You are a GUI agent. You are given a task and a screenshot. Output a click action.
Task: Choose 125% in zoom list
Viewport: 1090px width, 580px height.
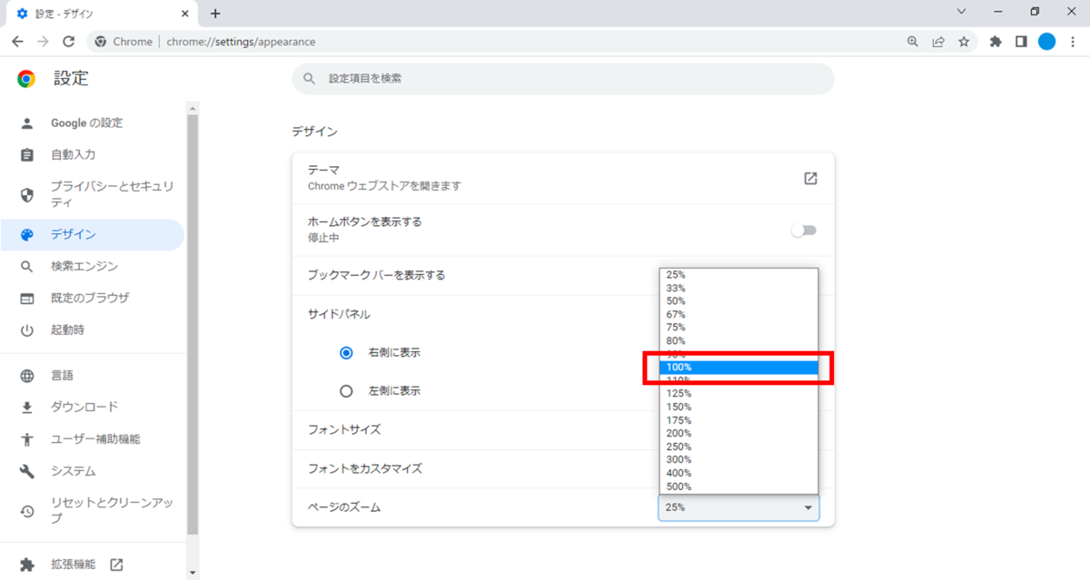(738, 394)
